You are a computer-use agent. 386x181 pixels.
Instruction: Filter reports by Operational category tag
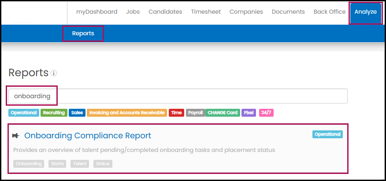point(24,113)
